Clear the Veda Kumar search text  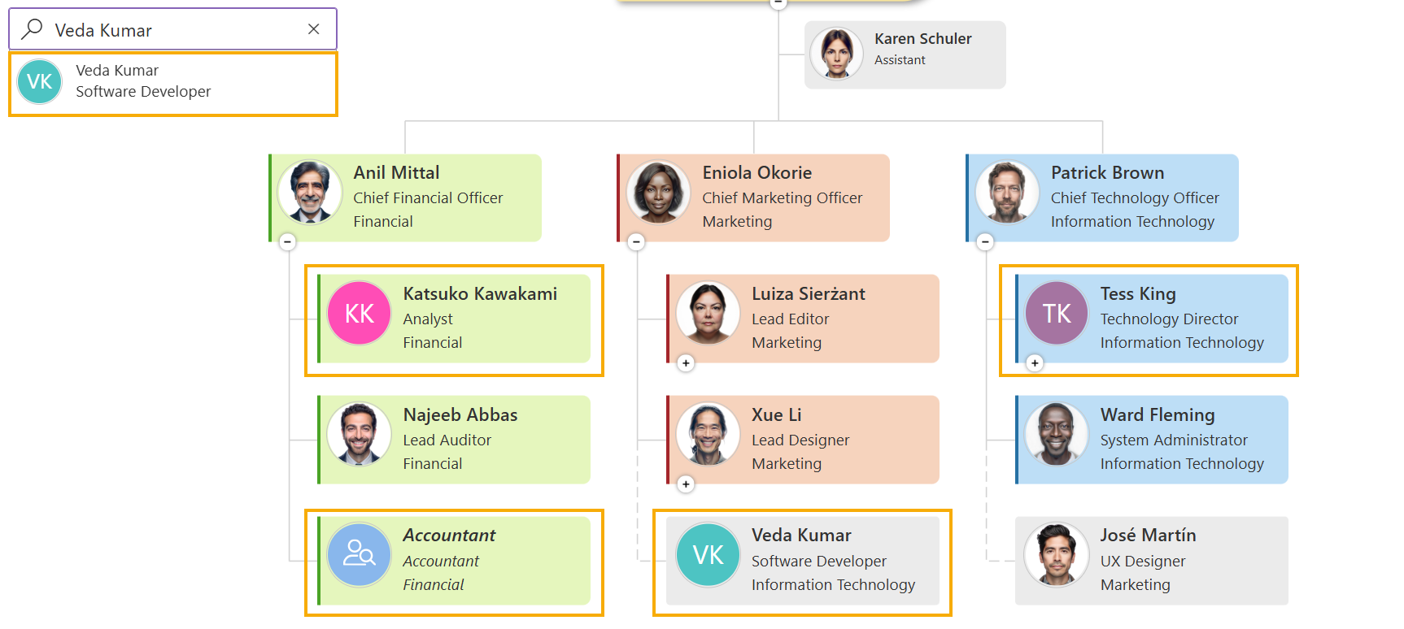tap(313, 29)
